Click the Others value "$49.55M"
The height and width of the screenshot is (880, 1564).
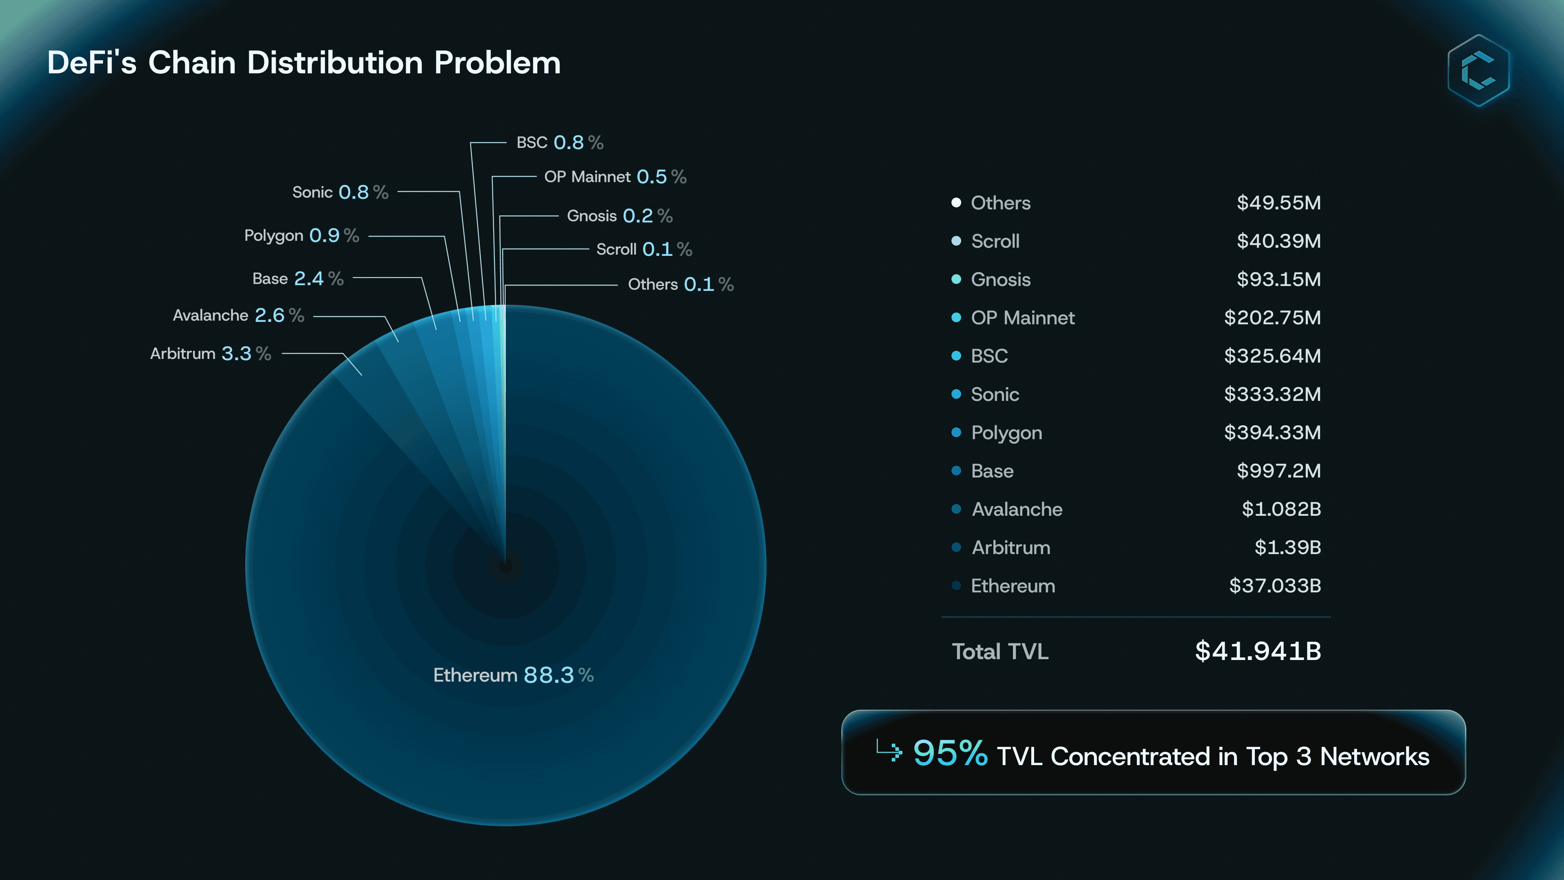(x=1278, y=202)
